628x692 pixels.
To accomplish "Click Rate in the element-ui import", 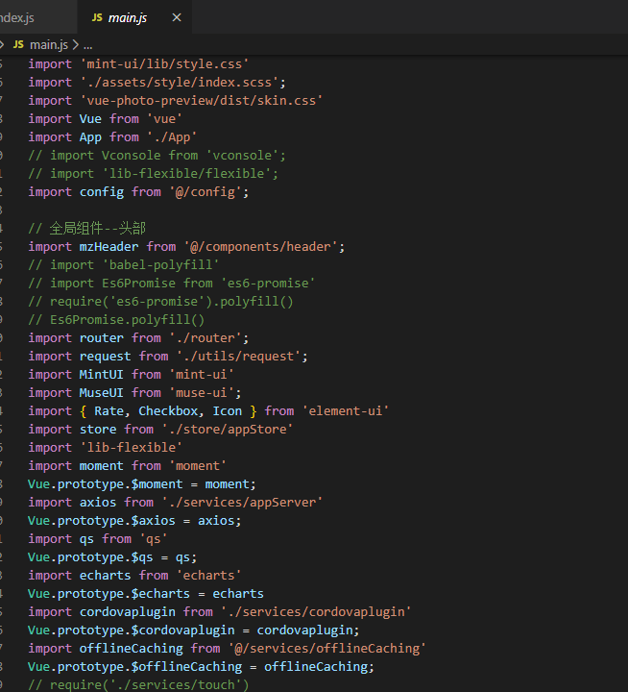I will click(x=109, y=411).
